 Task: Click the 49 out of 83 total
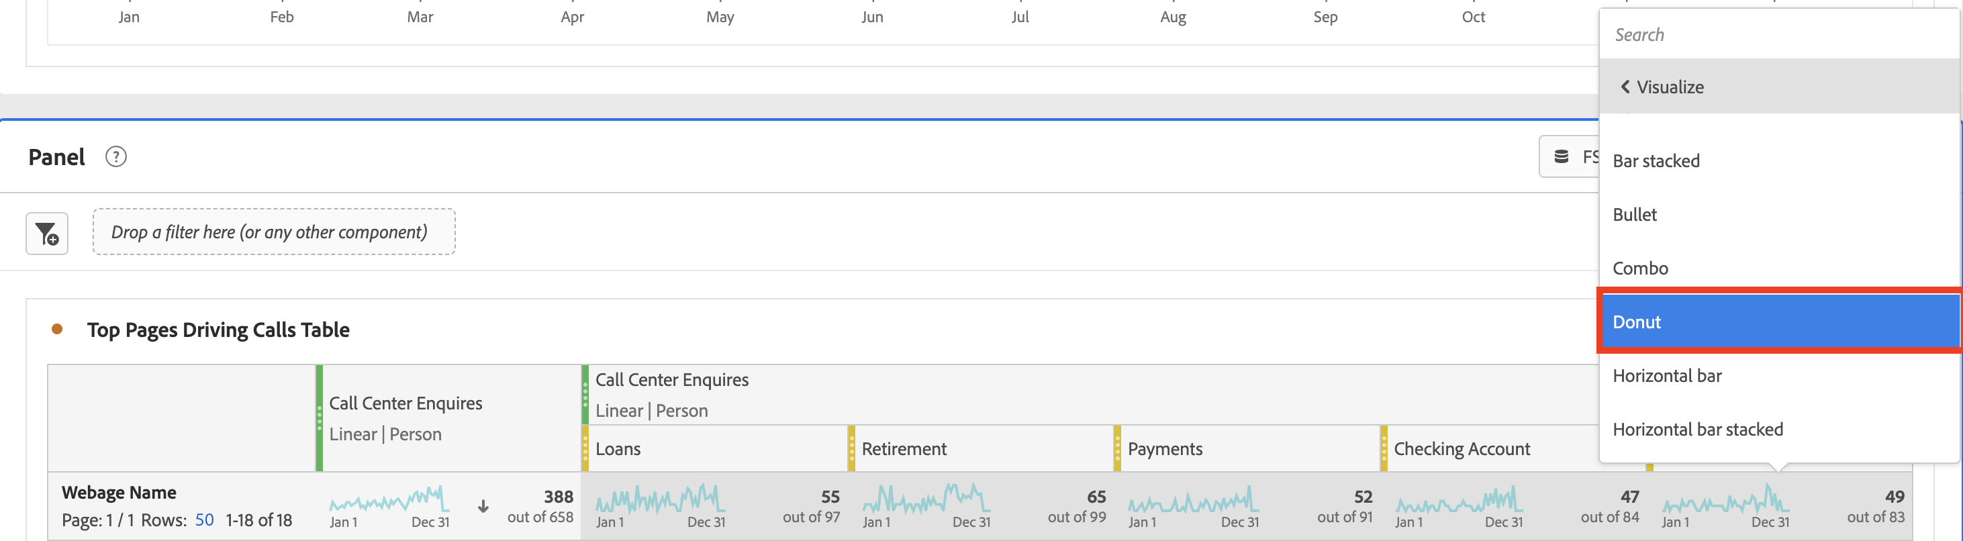1876,507
